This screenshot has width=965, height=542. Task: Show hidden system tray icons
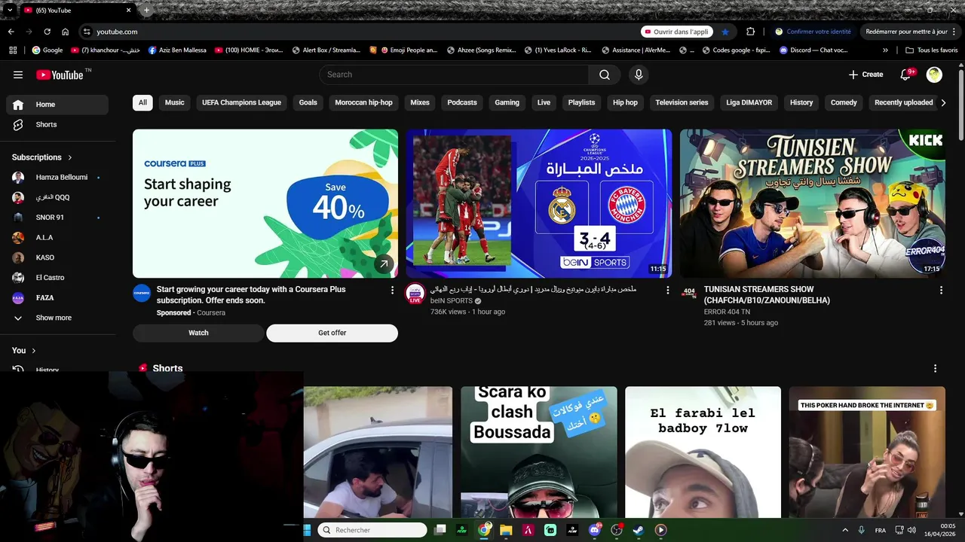[x=844, y=530]
